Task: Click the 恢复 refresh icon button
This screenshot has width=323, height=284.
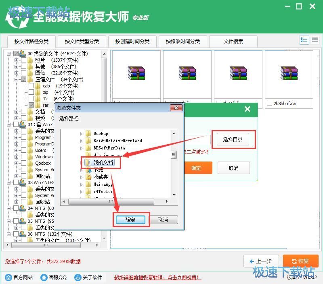Action: [301, 261]
